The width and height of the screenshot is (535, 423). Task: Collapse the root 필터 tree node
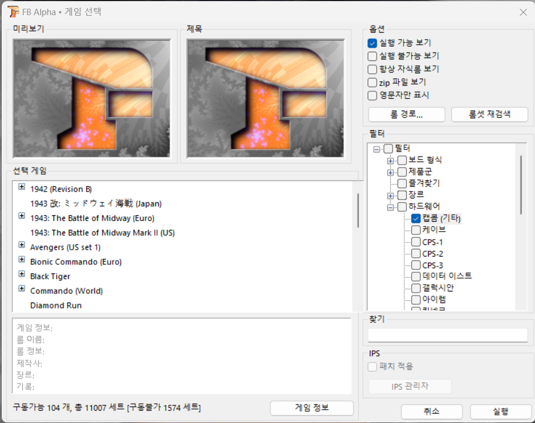[376, 149]
